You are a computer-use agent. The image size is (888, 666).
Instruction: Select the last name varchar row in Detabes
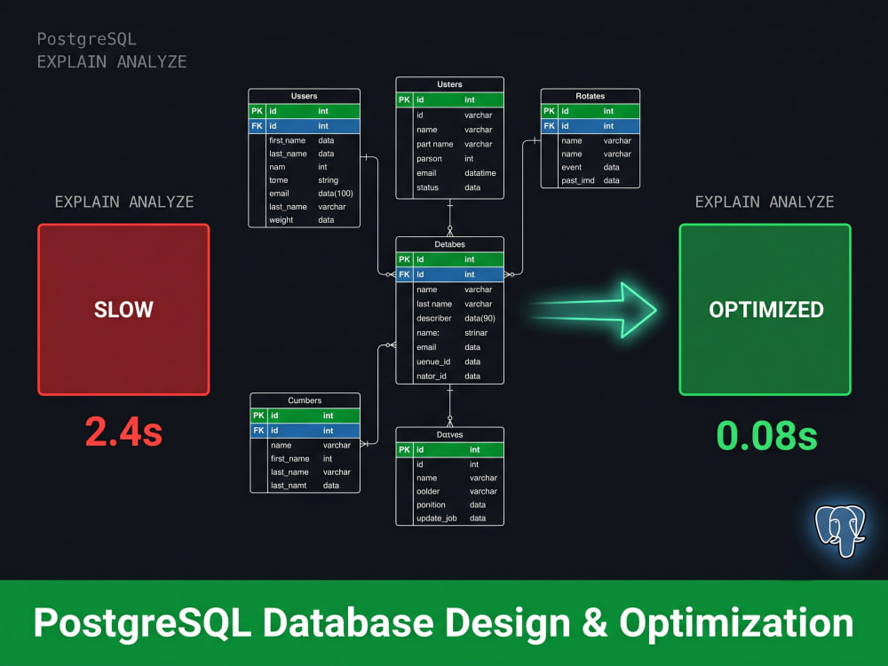(449, 304)
